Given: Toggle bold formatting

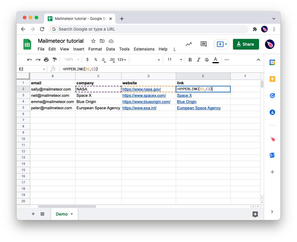Looking at the screenshot, I should point(190,60).
